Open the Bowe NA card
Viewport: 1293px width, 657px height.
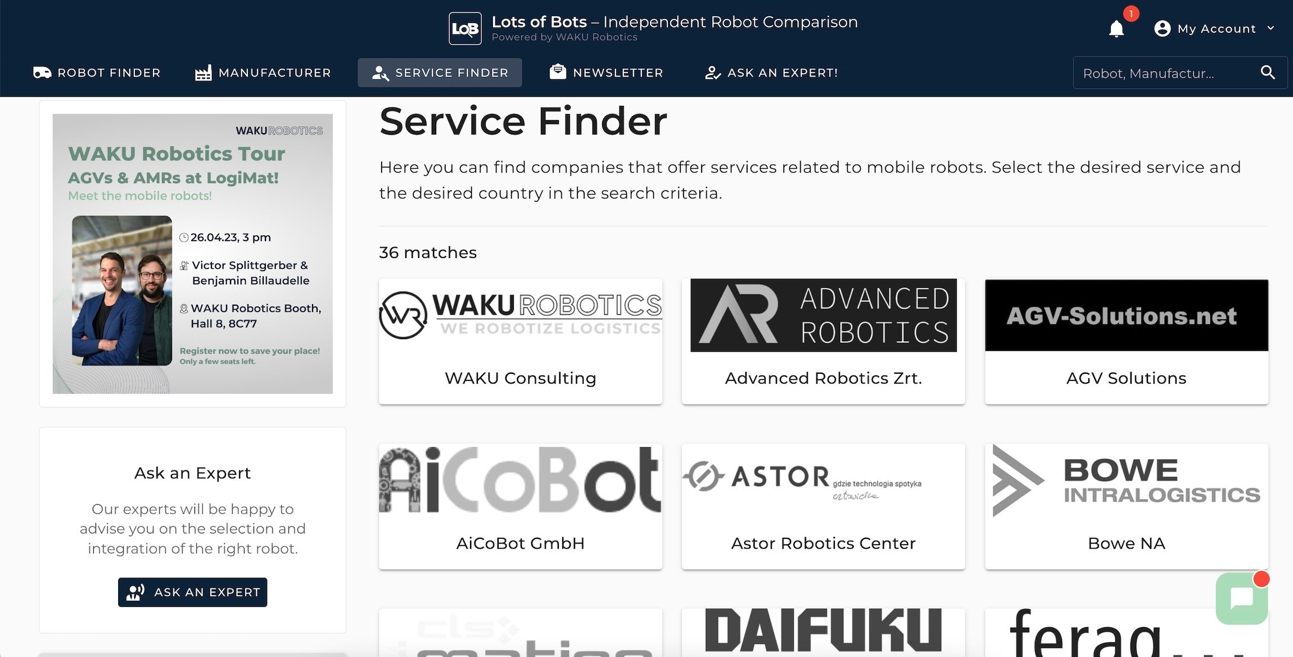1127,506
